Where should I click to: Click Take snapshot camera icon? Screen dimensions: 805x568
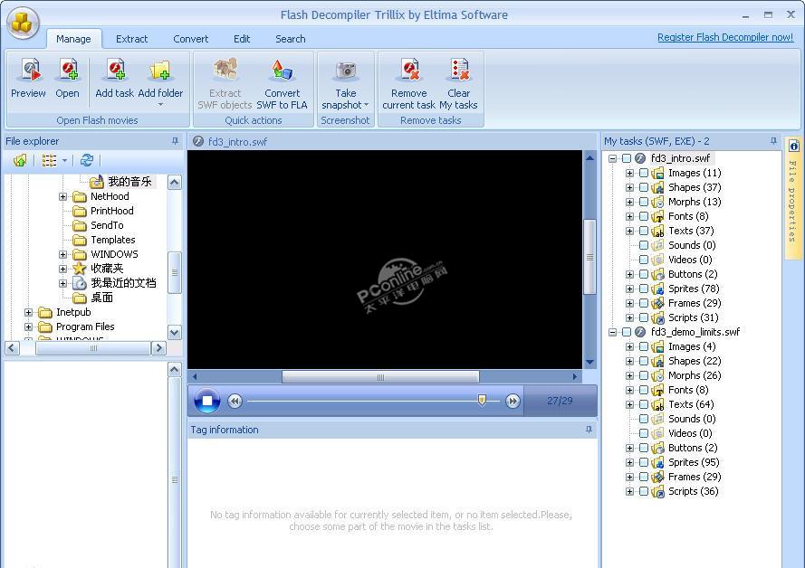346,71
